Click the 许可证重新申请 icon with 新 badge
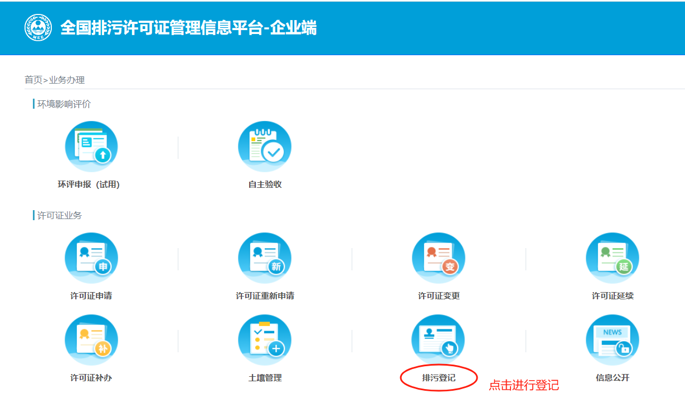Viewport: 685px width, 403px height. point(265,259)
